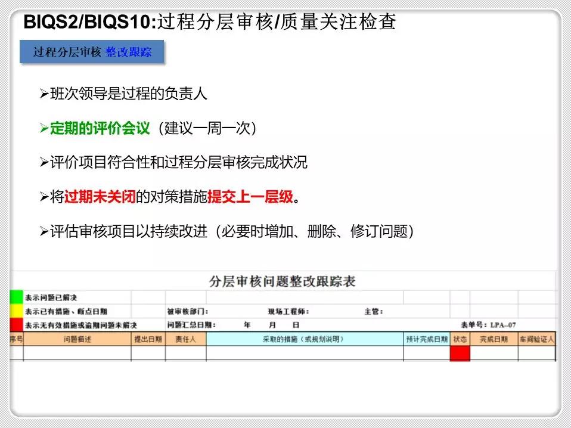Select the 问题描述 column header
571x428 pixels.
tap(77, 338)
